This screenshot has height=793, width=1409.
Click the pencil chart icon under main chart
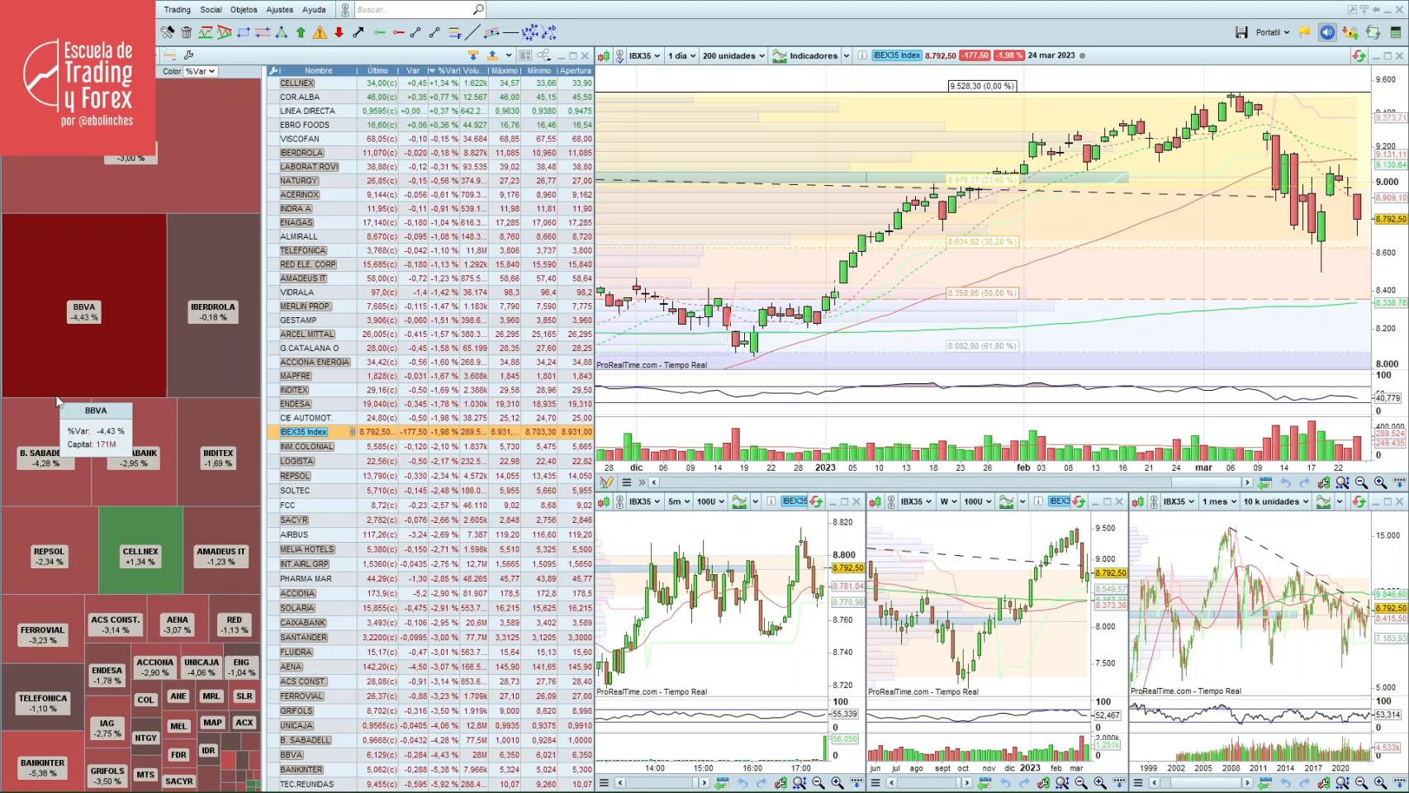[x=607, y=482]
